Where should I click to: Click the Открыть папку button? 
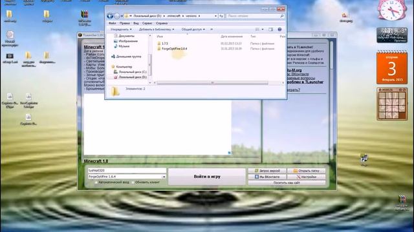tap(306, 171)
